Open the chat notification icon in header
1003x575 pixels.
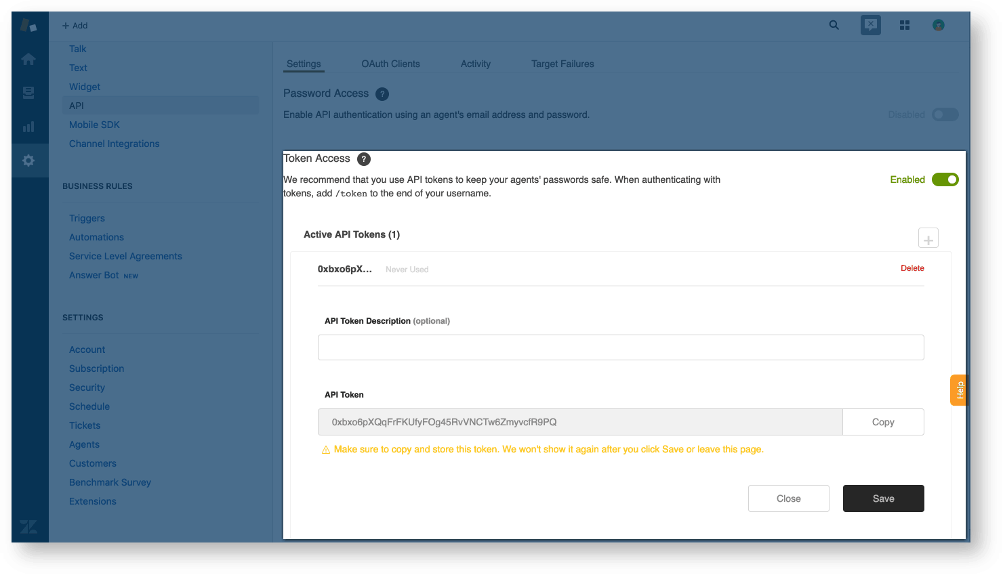pos(871,25)
